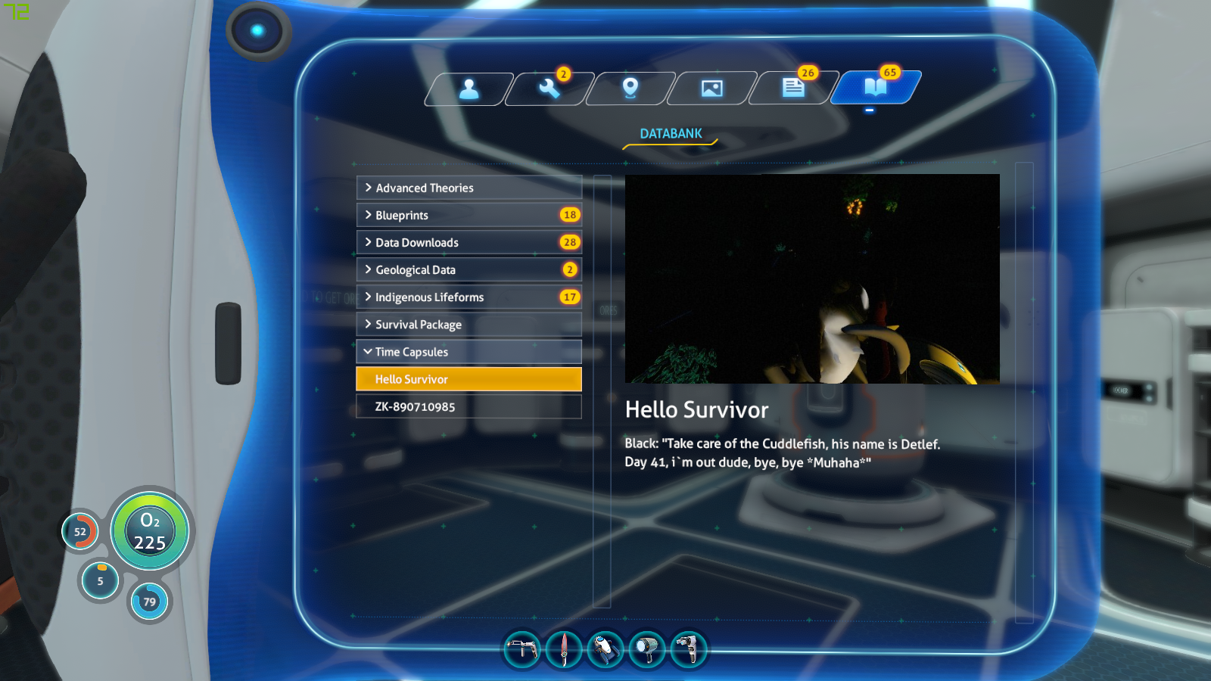Click the category list scrollbar track
Screen dimensions: 1211x681
[x=602, y=391]
